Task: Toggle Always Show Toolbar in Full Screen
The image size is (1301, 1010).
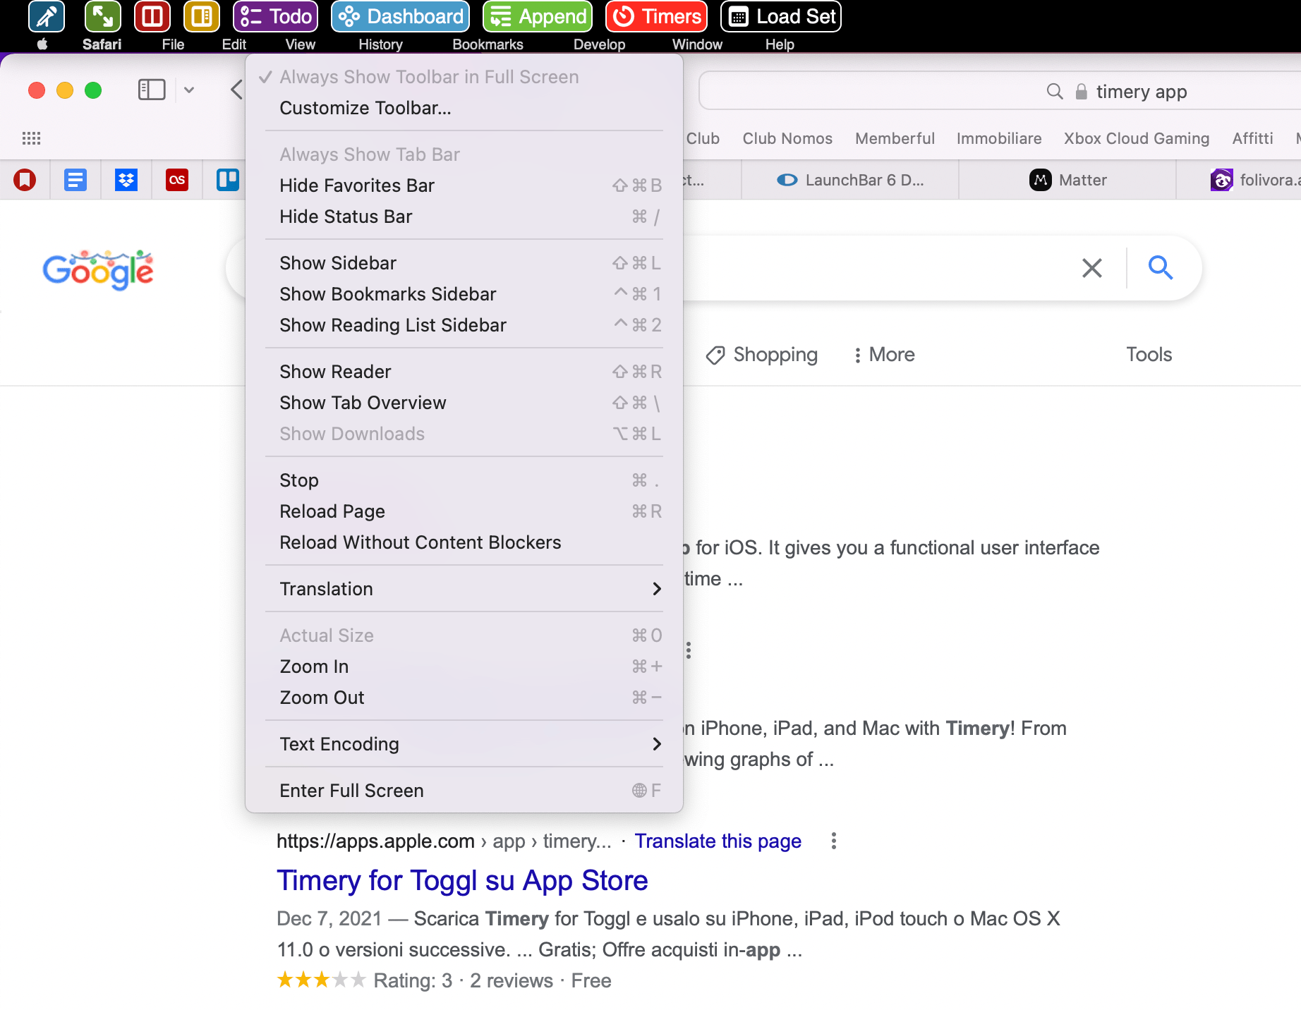Action: [464, 77]
